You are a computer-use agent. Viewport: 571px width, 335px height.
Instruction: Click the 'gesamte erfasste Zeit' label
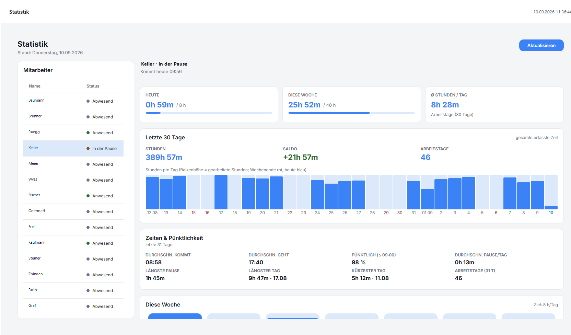pos(537,138)
